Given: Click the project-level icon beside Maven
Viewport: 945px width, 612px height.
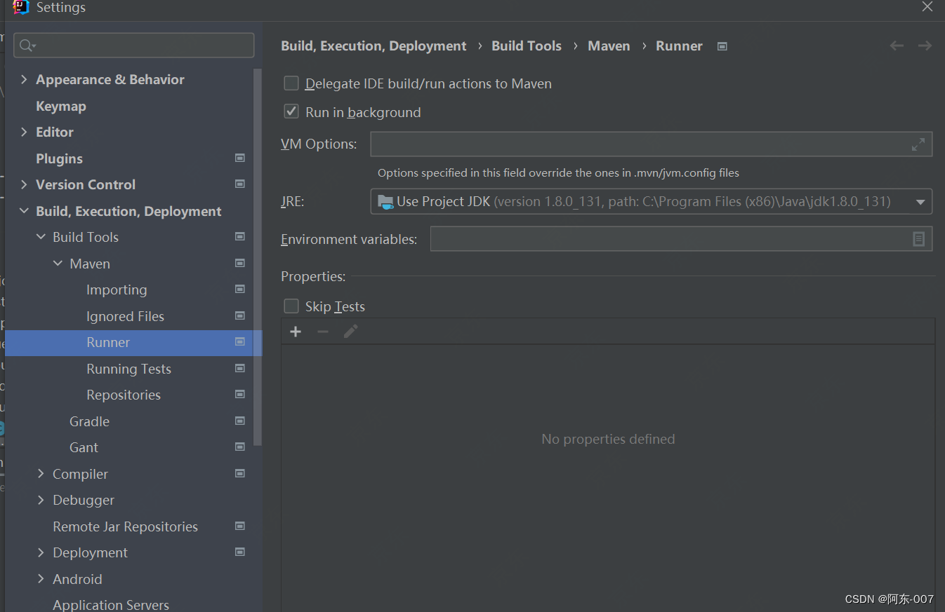Looking at the screenshot, I should tap(240, 264).
